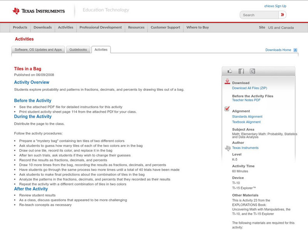Share the activity via Twitter icon
This screenshot has width=308, height=230.
[x=252, y=71]
